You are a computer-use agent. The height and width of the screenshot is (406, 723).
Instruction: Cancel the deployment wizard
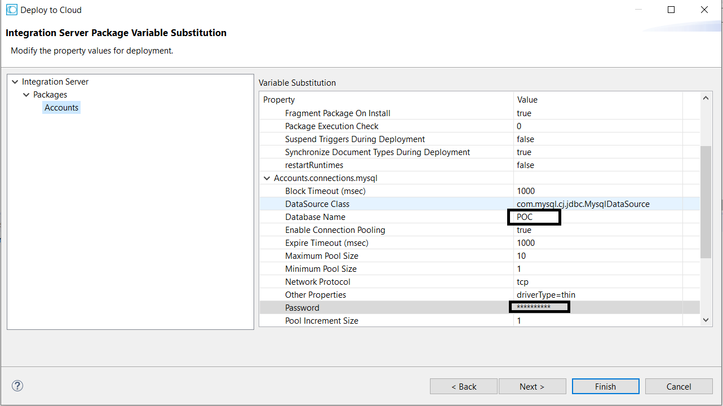click(x=678, y=386)
